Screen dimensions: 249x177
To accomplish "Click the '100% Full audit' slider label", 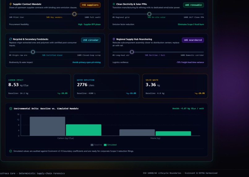I will click(x=92, y=17).
